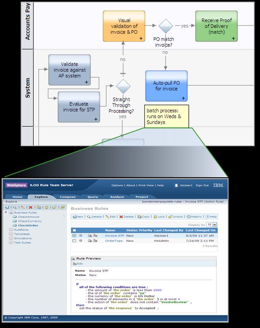Screen dimensions: 260x328
Task: Expand the Receive Proof of Delivery subprocess
Action: click(x=234, y=39)
